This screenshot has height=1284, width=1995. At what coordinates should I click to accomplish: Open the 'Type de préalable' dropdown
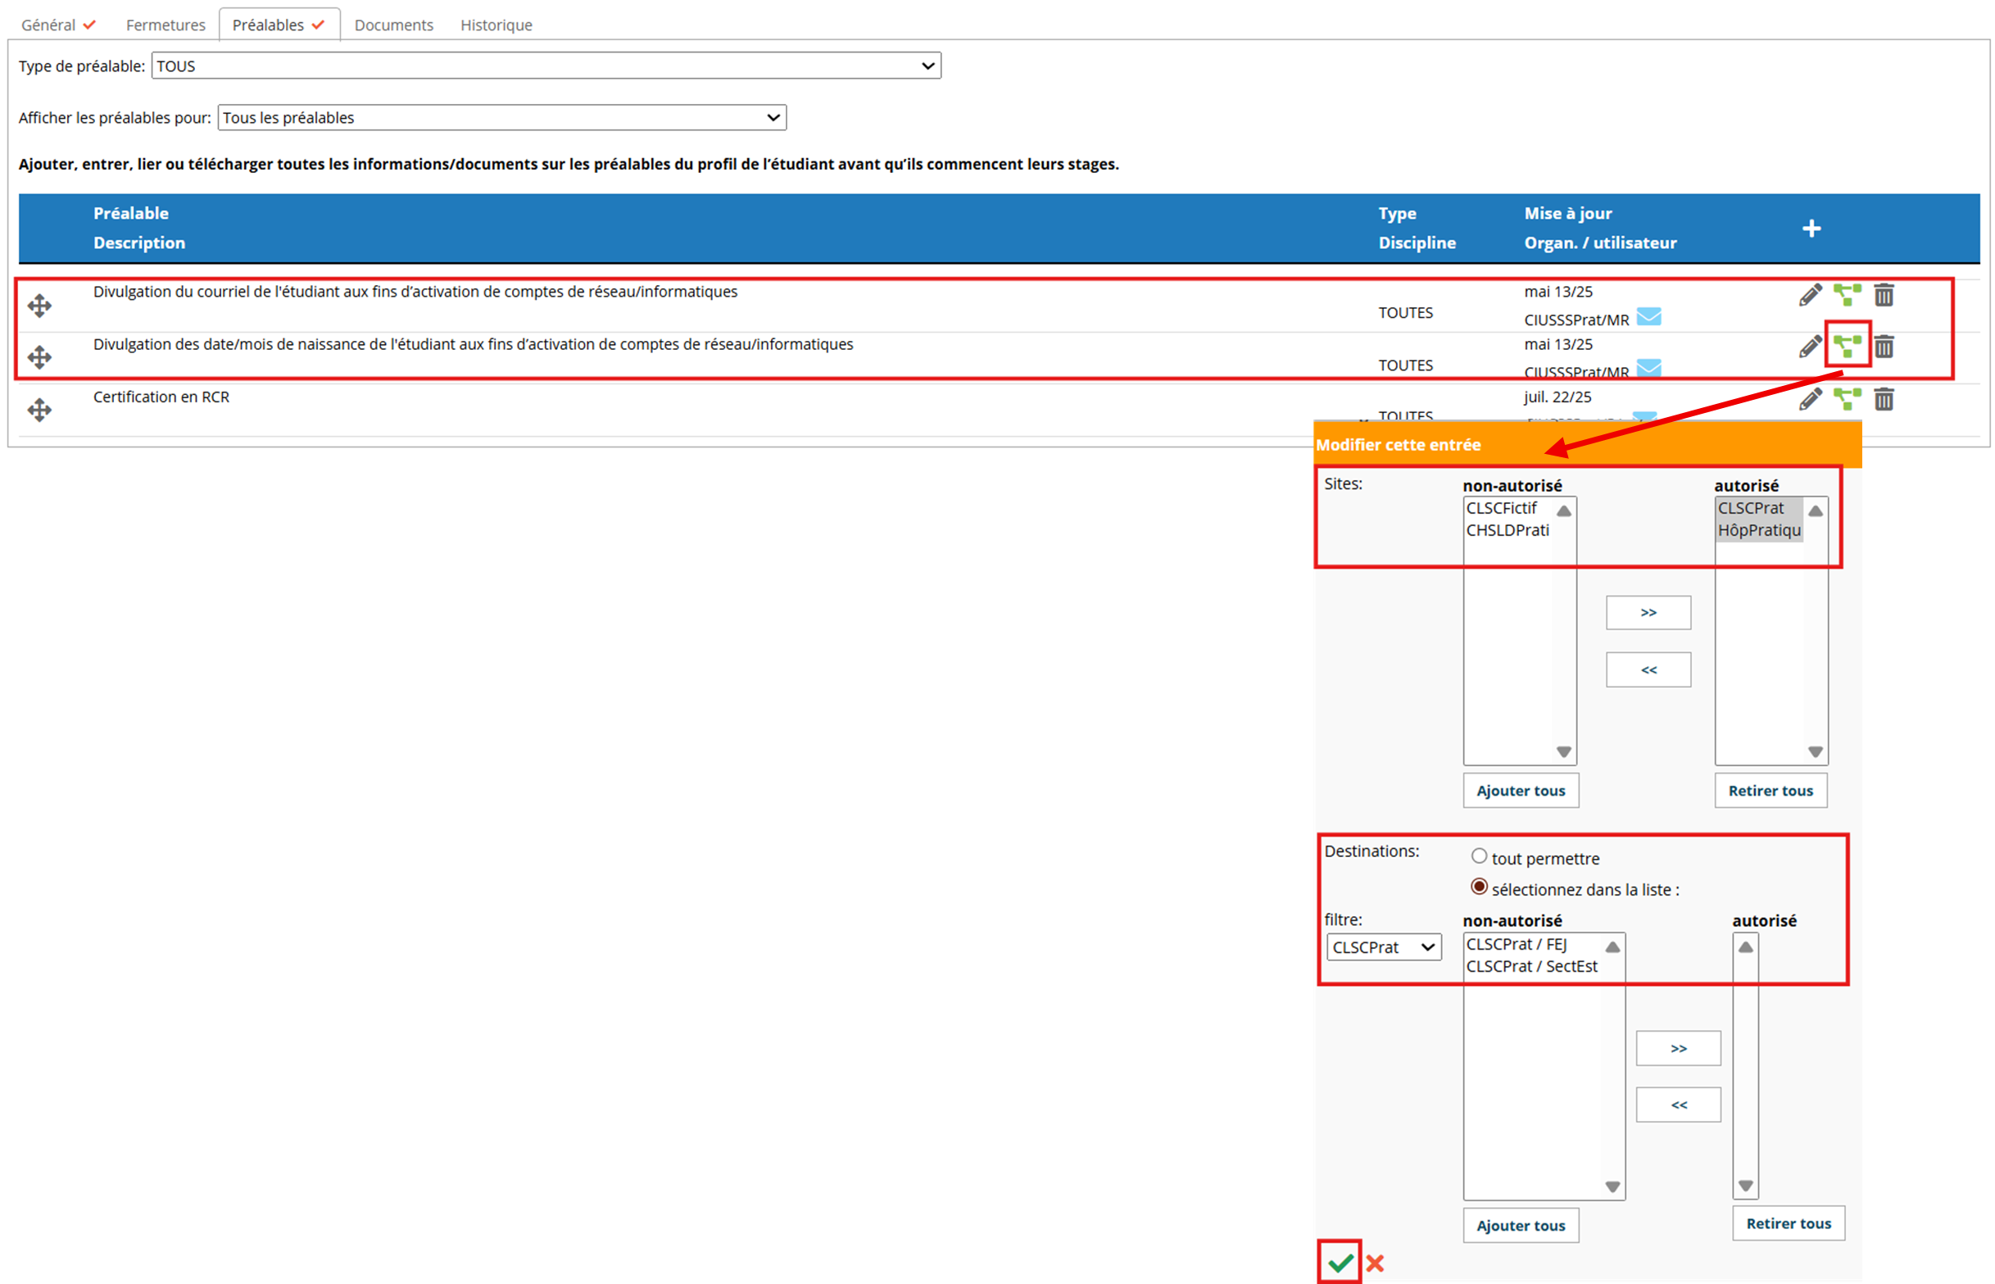[x=546, y=66]
